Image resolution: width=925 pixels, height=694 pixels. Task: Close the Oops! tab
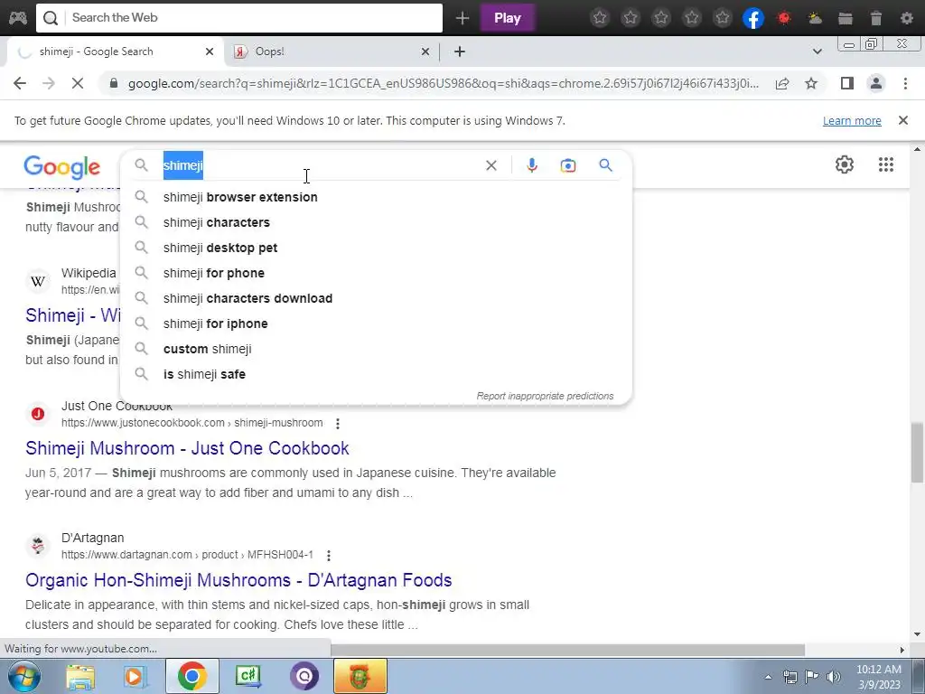[x=425, y=52]
